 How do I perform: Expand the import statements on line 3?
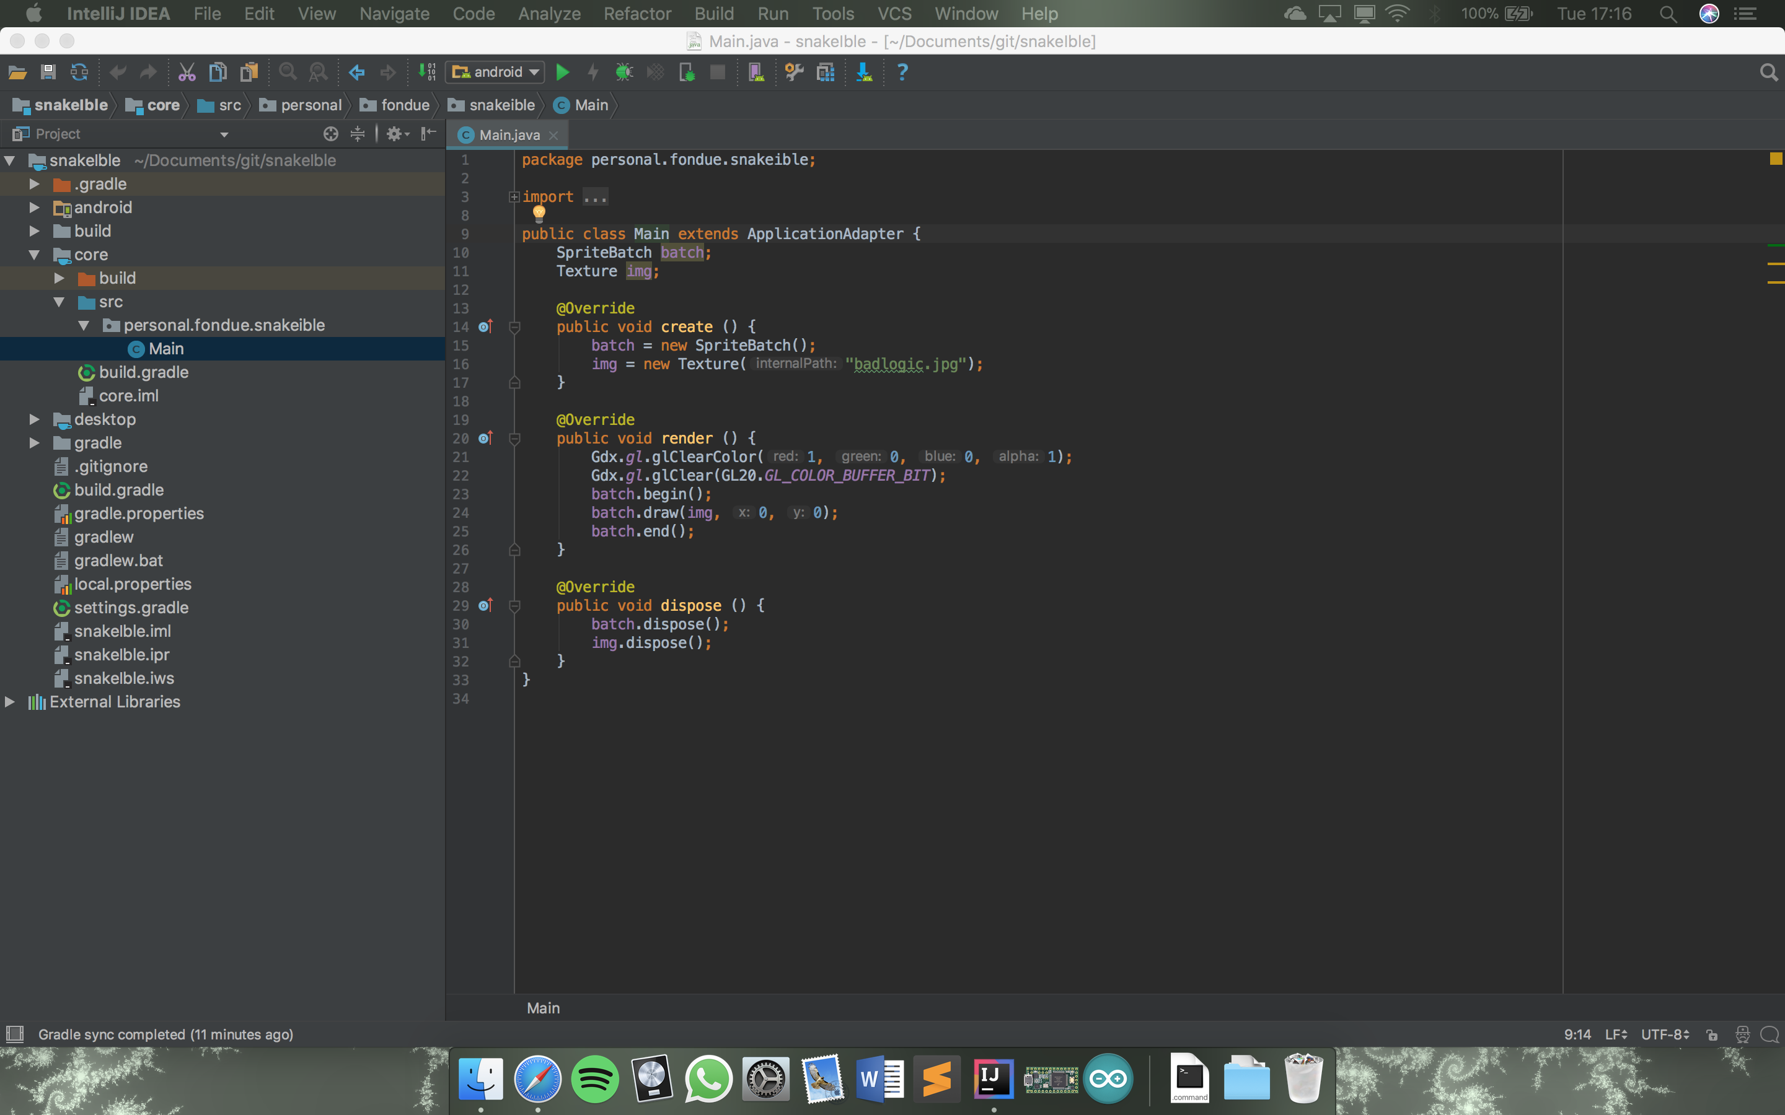point(514,196)
